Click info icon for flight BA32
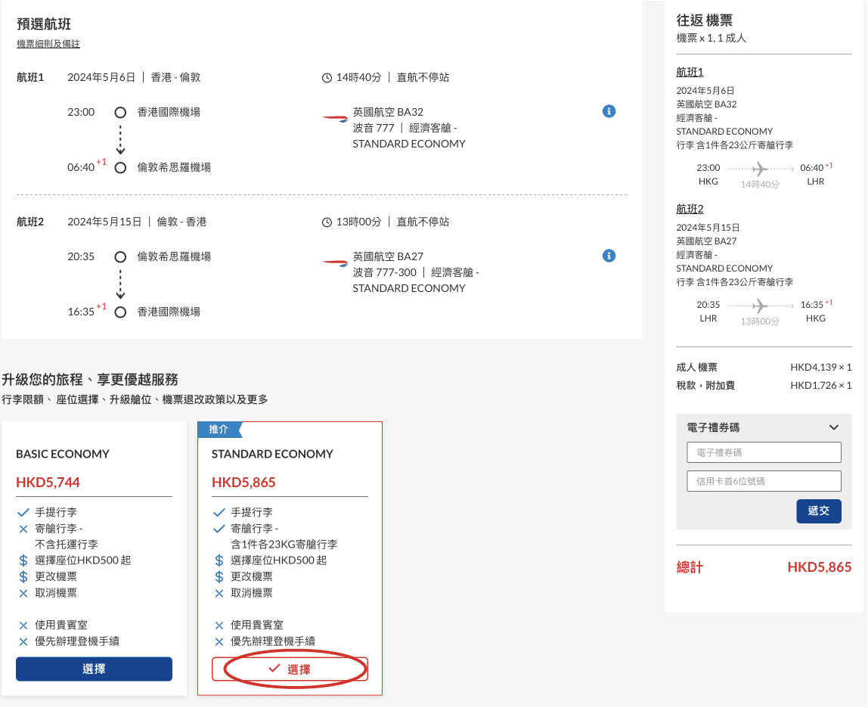The width and height of the screenshot is (868, 708). pyautogui.click(x=609, y=111)
